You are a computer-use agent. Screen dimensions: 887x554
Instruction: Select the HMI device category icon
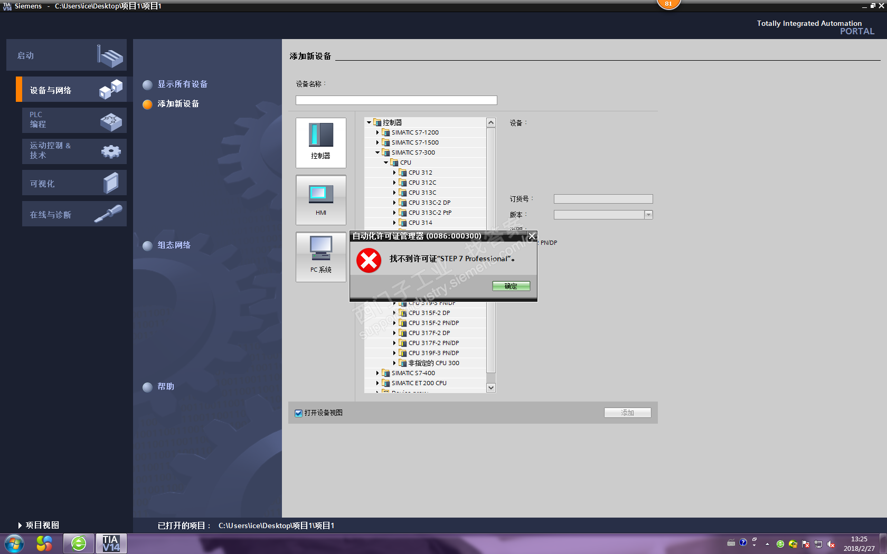tap(321, 200)
